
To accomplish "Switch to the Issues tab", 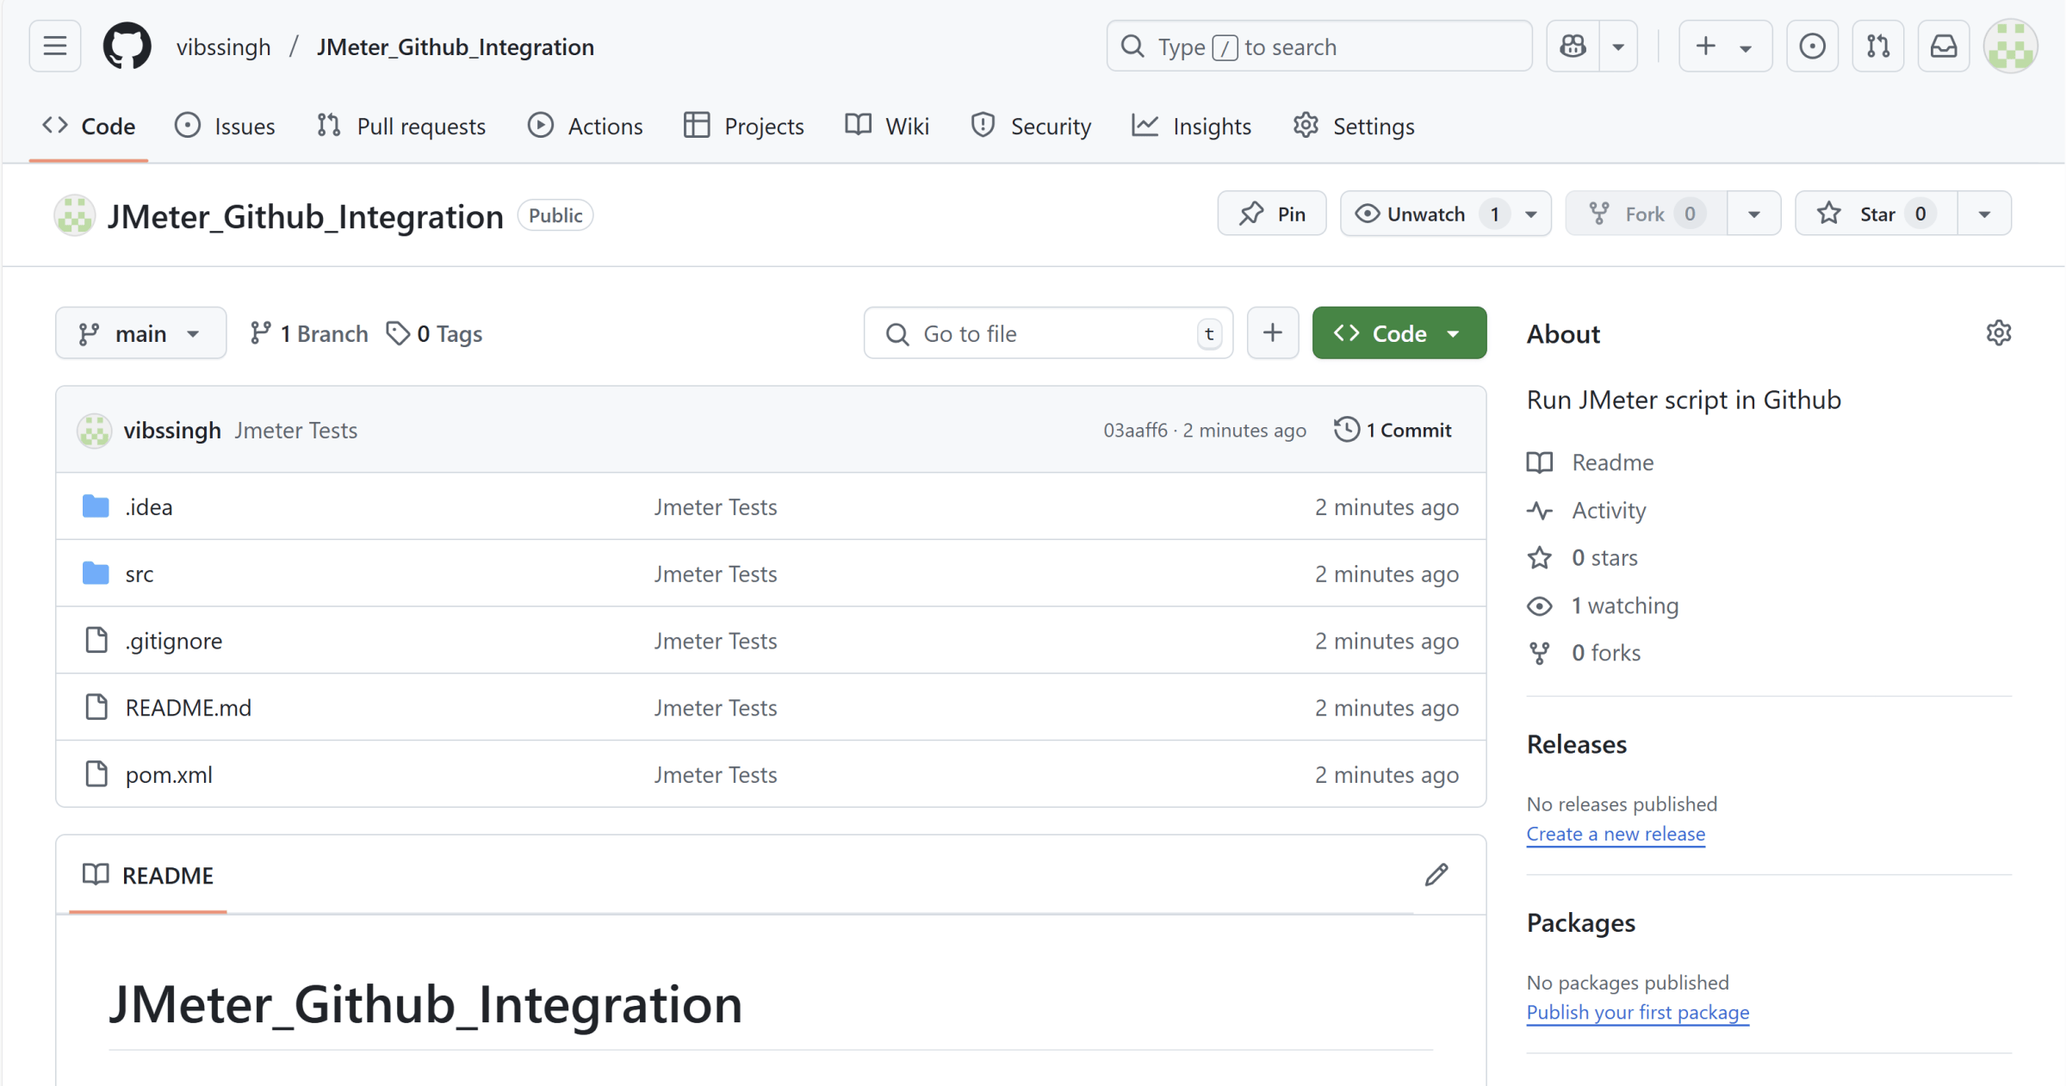I will (225, 126).
